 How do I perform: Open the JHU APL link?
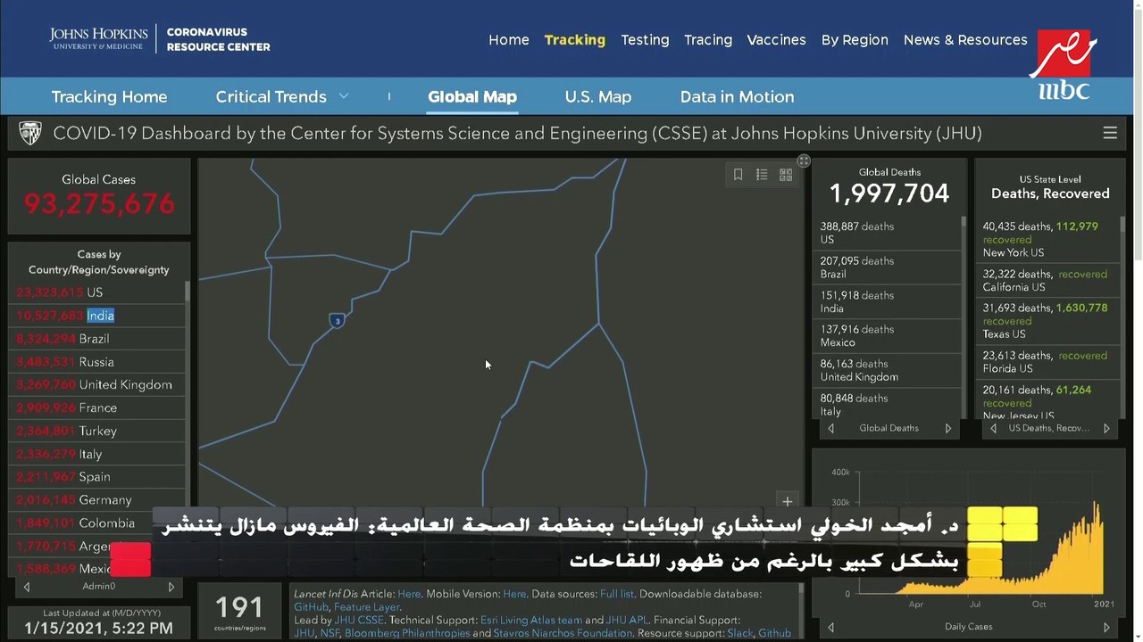625,620
